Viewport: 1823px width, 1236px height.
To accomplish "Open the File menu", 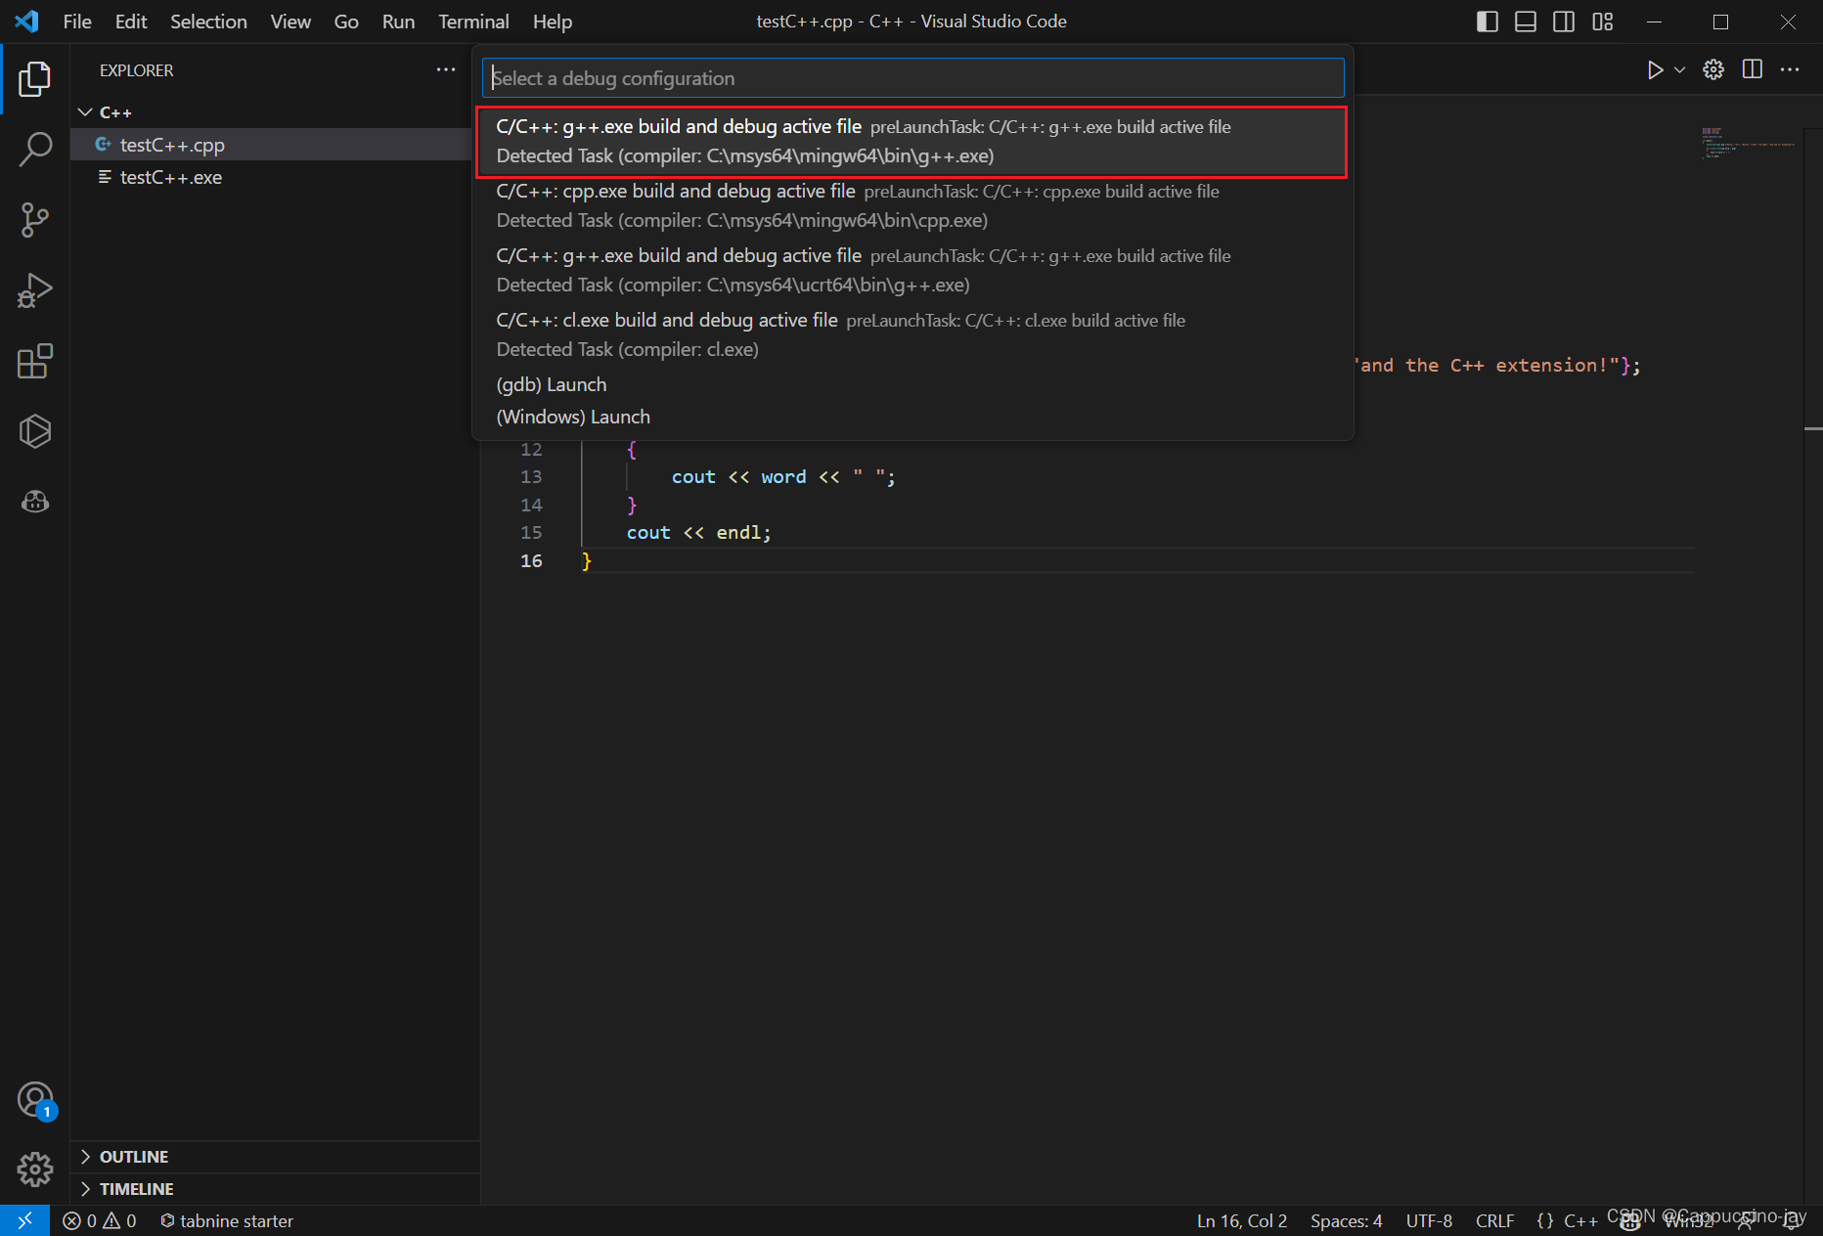I will 77,22.
